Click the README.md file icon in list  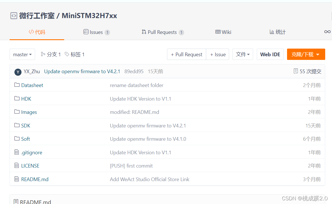16,179
